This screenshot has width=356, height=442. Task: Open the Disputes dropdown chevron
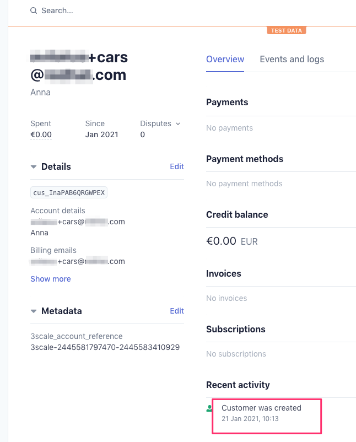point(178,124)
